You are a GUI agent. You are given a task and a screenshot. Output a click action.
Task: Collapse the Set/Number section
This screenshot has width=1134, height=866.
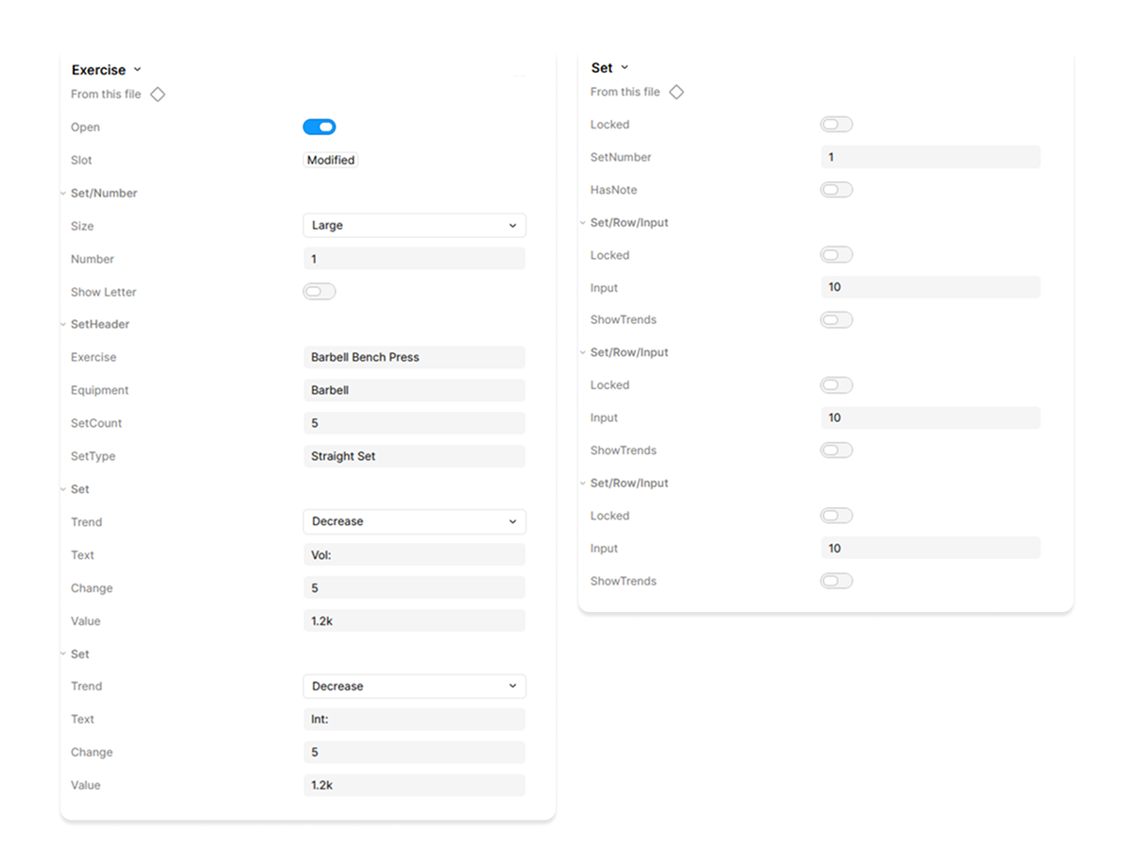63,193
